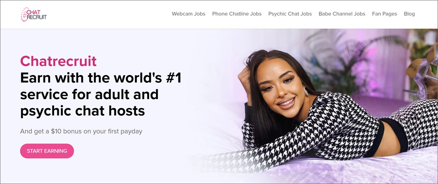Open the Blog link
The image size is (438, 184).
coord(410,14)
